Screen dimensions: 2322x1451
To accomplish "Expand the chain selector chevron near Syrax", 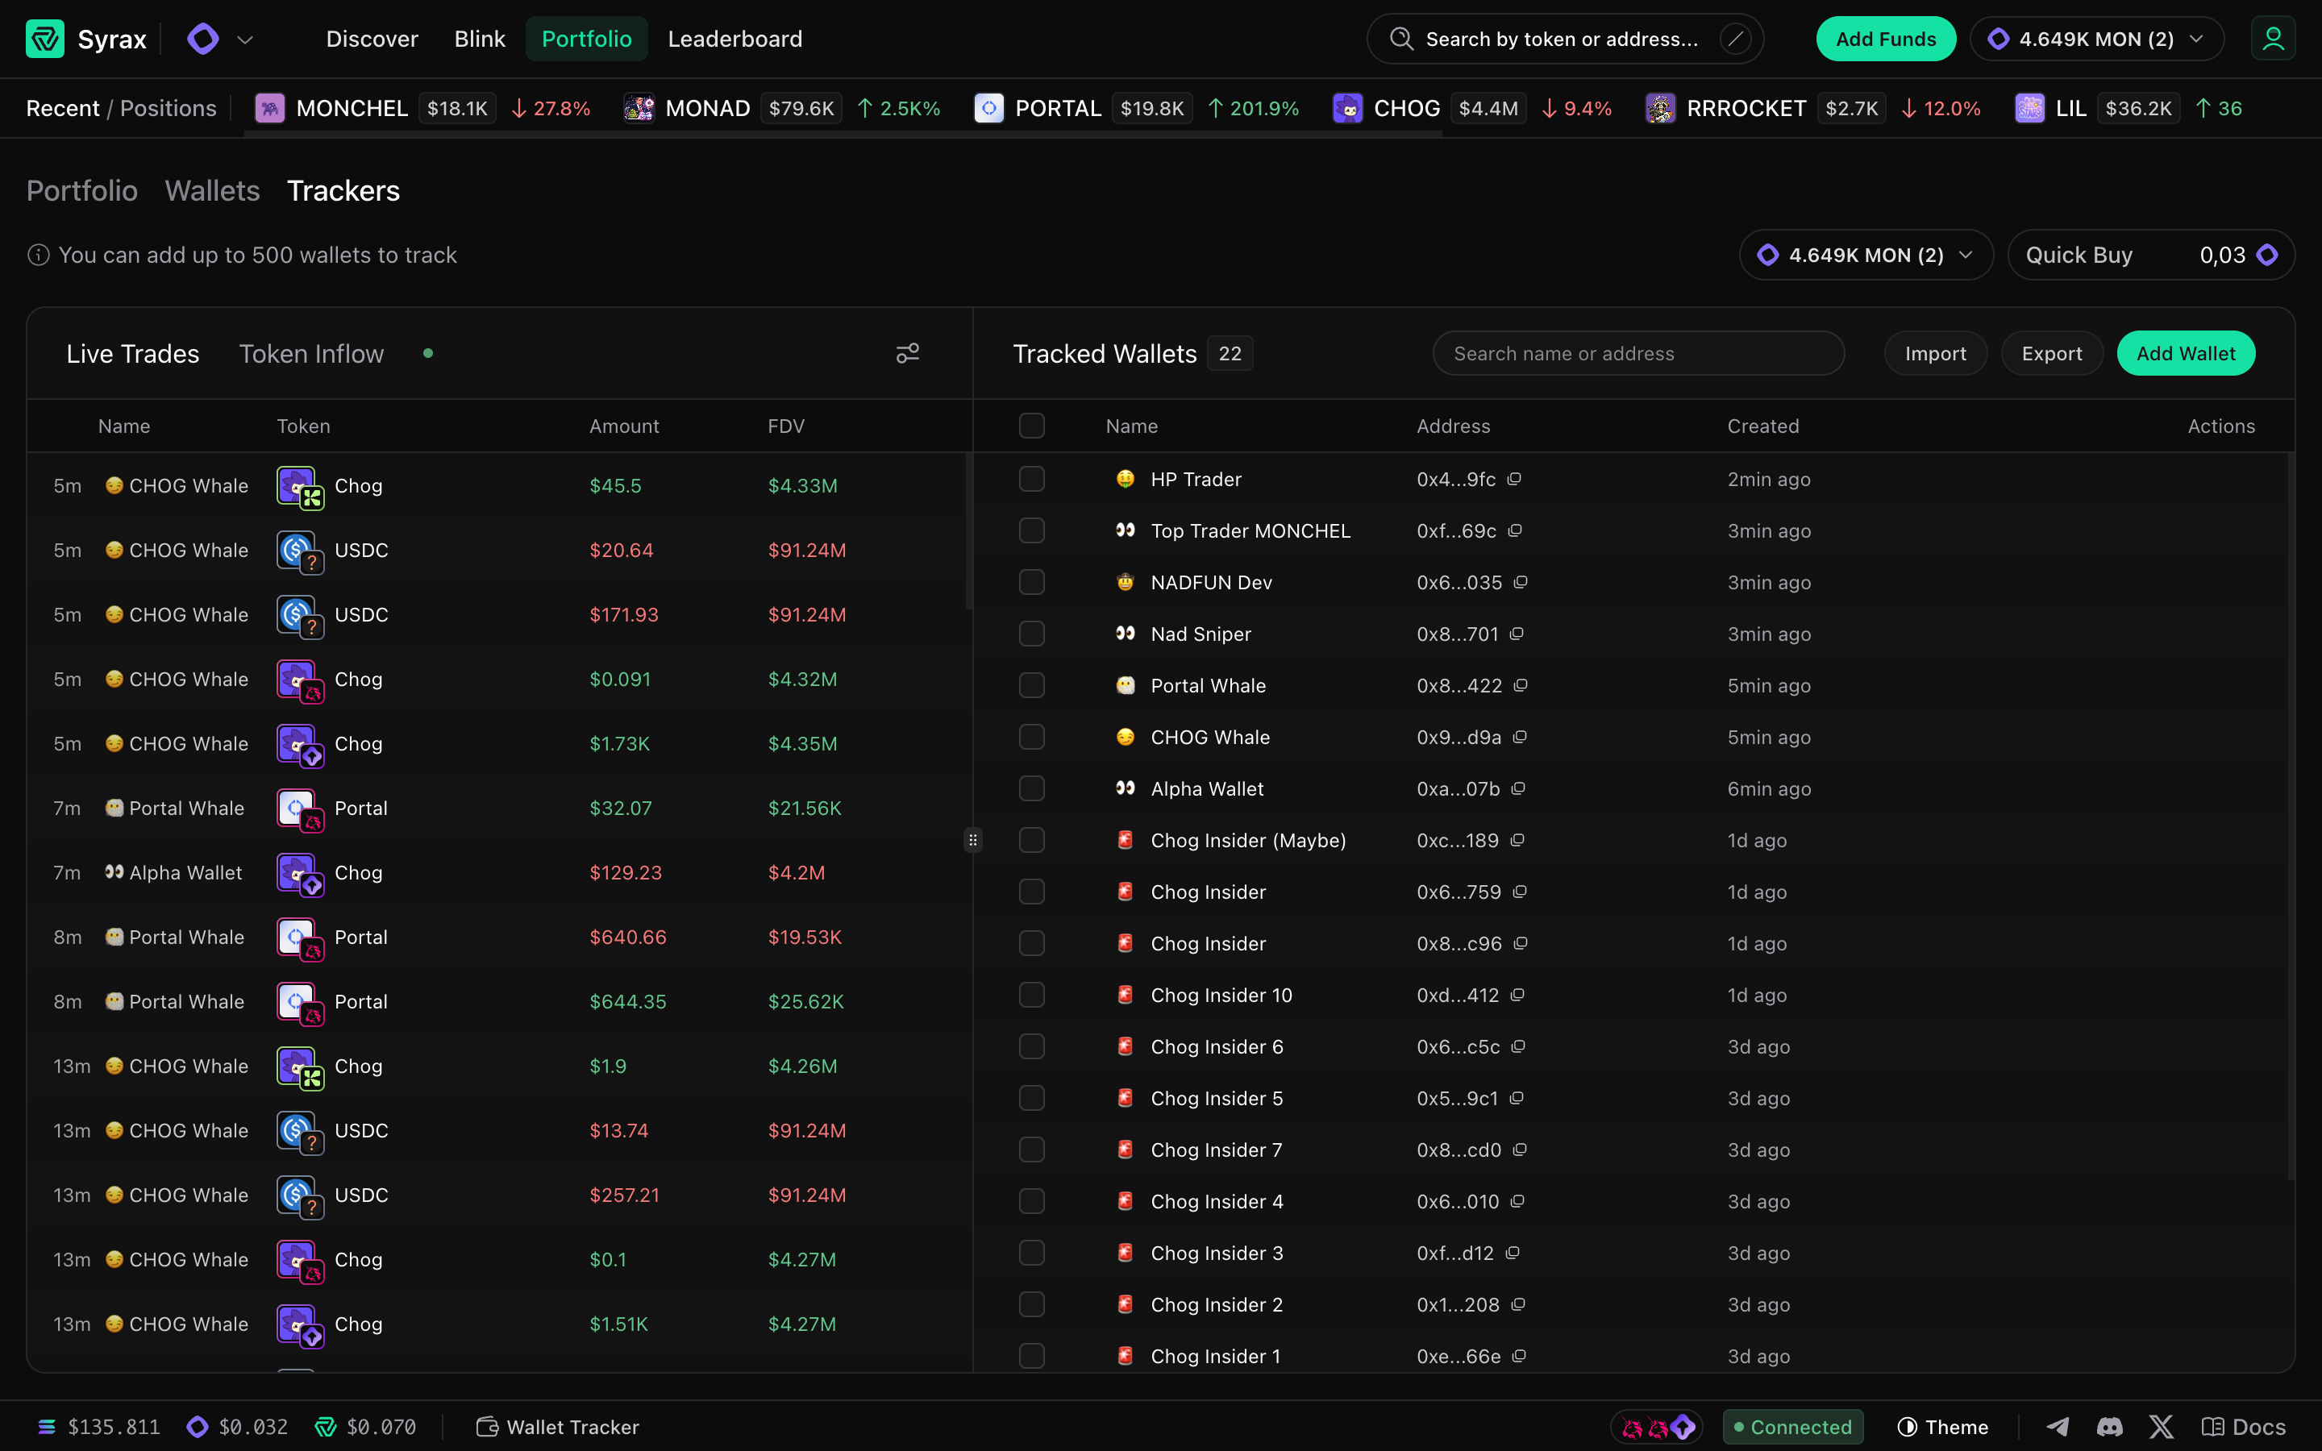I will coord(244,39).
